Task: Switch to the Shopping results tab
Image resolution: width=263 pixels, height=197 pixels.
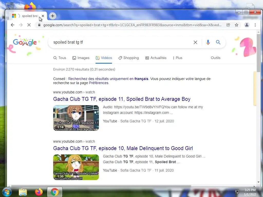Action: click(129, 58)
